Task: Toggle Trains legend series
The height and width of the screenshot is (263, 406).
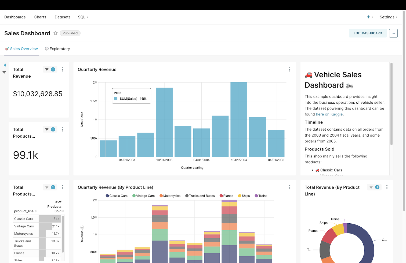Action: point(261,196)
